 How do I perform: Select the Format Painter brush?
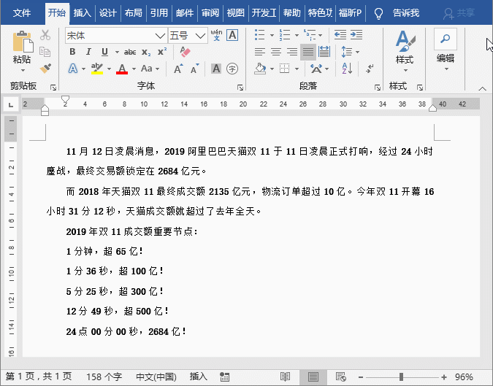(45, 68)
